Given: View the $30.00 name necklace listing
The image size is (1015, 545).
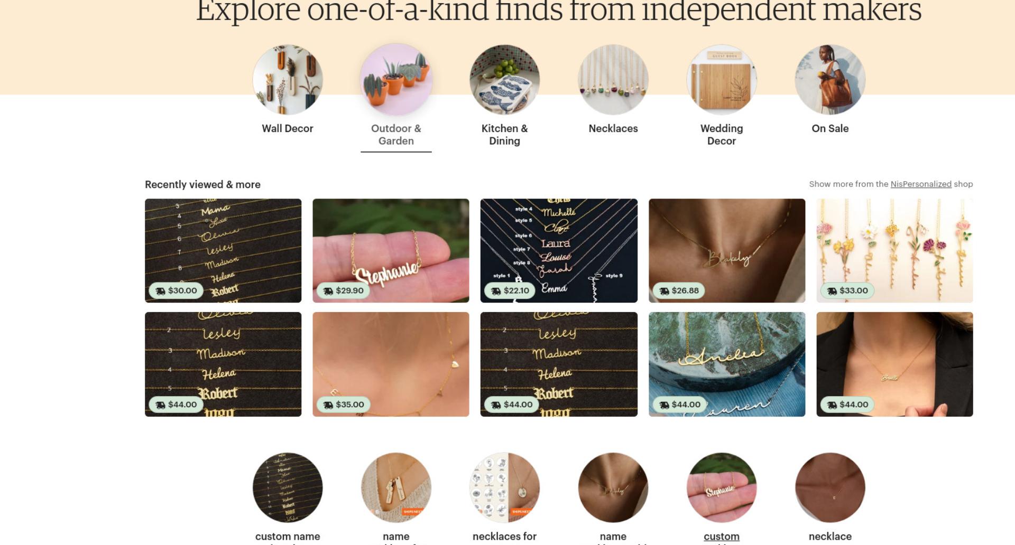Looking at the screenshot, I should [x=223, y=250].
